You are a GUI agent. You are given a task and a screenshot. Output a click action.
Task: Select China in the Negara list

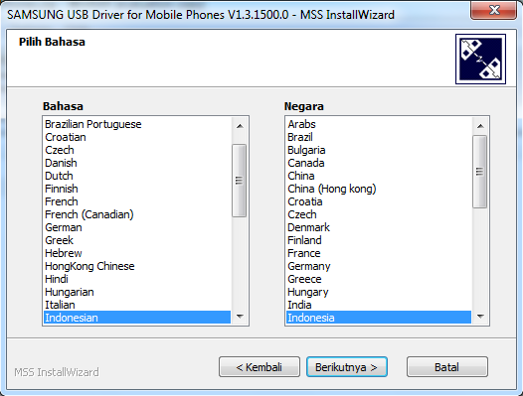[x=379, y=176]
